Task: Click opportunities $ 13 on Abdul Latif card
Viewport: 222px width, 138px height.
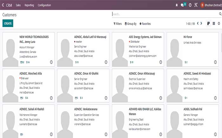Action: point(77,62)
